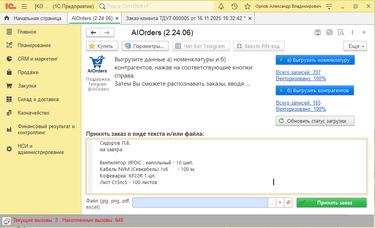Close the Заказ клиента ТДУТ-000005 tab
The width and height of the screenshot is (375, 228).
point(250,19)
